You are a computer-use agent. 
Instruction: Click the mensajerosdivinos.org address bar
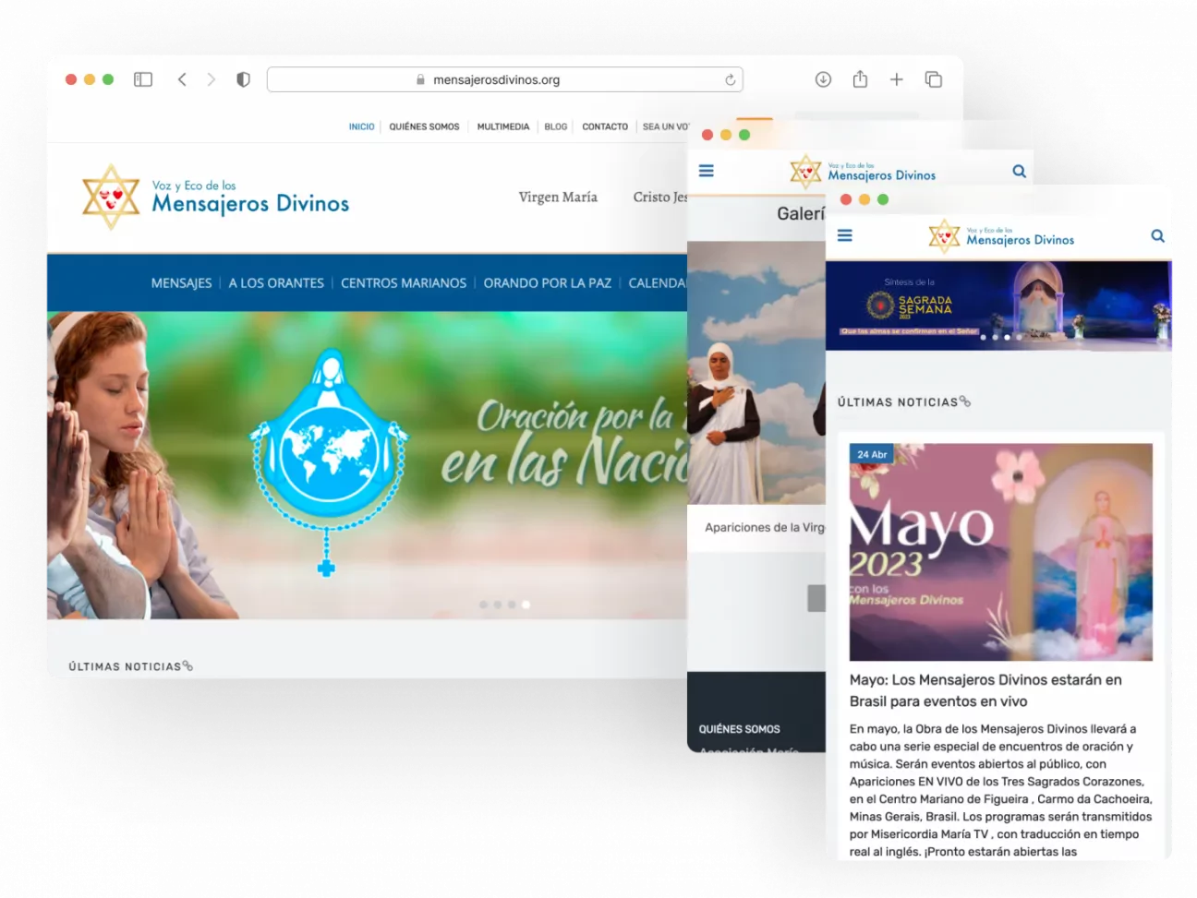[504, 79]
